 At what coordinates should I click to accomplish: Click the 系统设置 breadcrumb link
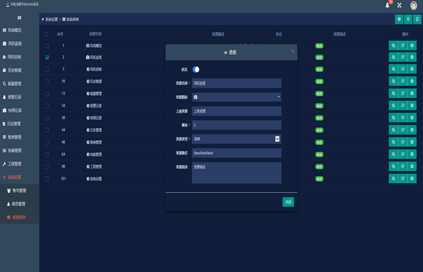click(x=51, y=20)
